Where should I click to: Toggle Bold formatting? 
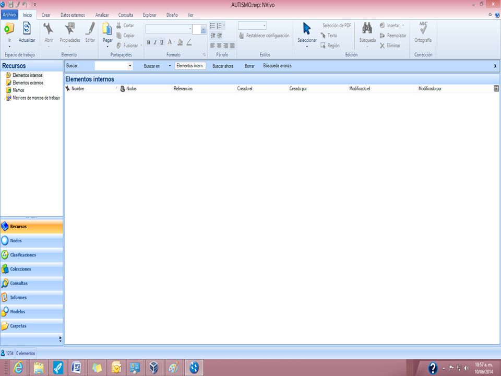[x=149, y=42]
